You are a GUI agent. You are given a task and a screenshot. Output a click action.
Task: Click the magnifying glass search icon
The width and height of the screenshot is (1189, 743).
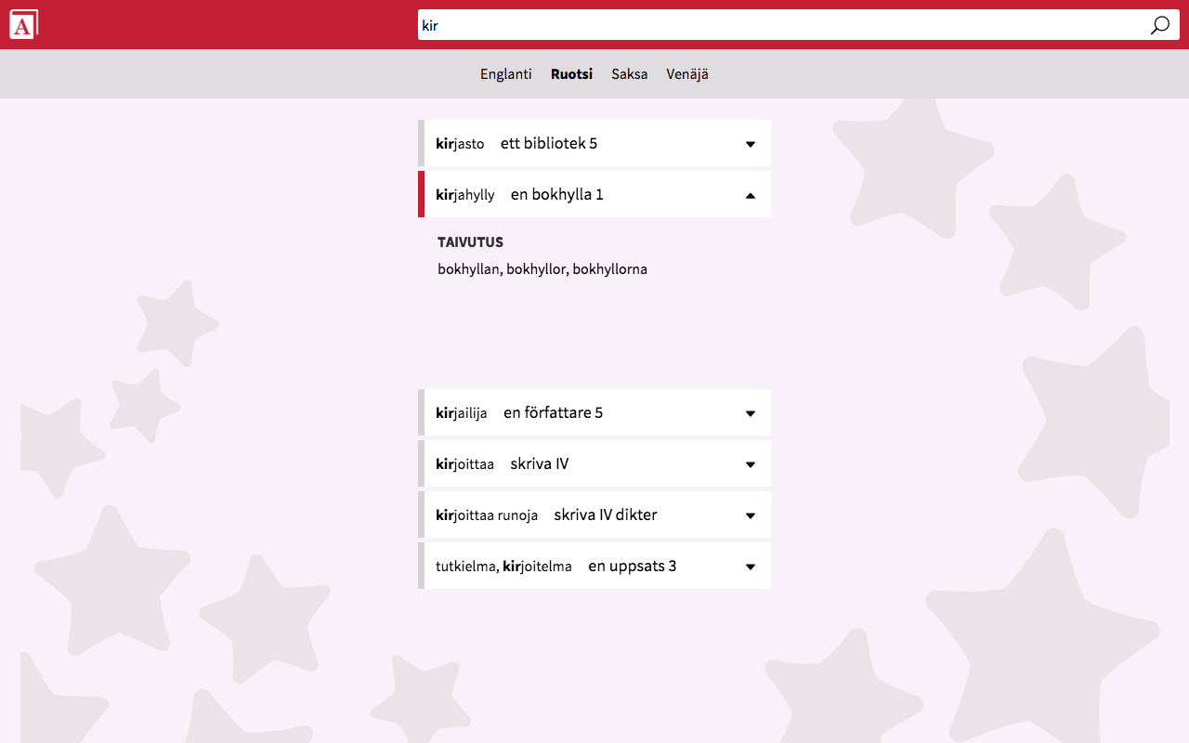click(x=1159, y=25)
